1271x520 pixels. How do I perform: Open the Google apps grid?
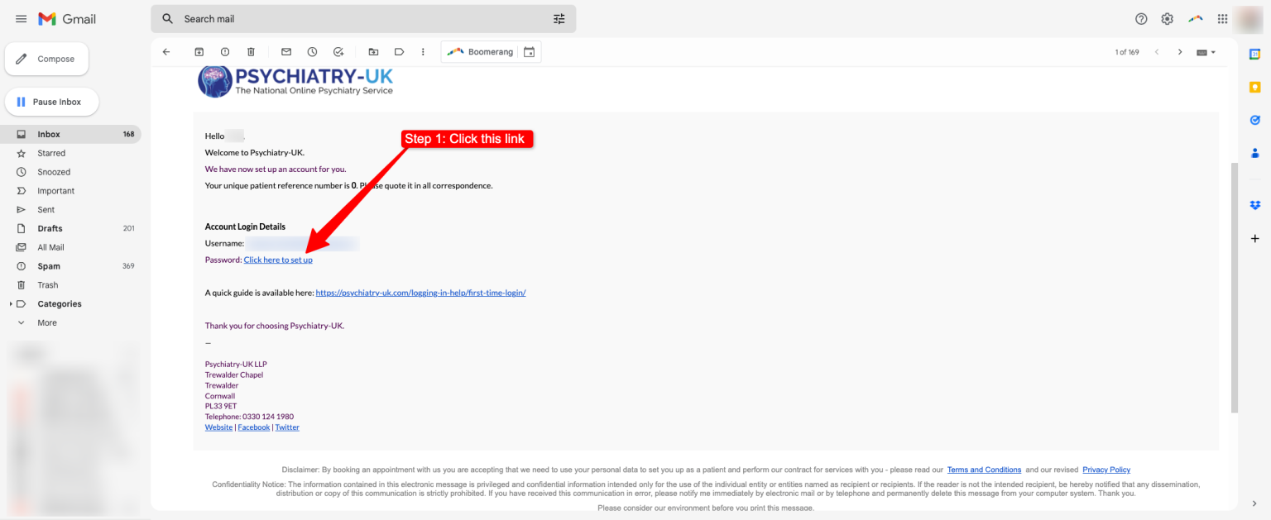click(1222, 19)
